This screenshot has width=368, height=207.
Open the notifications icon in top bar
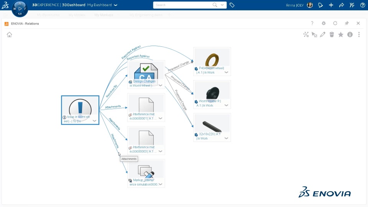320,5
